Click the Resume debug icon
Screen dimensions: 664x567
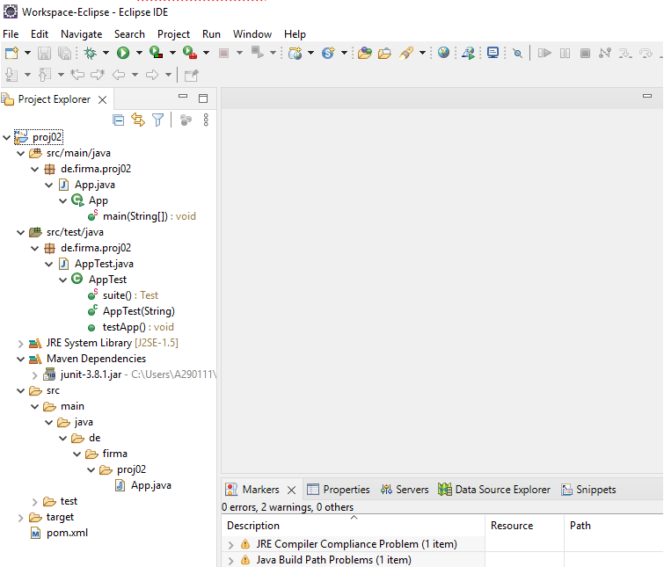(x=544, y=53)
